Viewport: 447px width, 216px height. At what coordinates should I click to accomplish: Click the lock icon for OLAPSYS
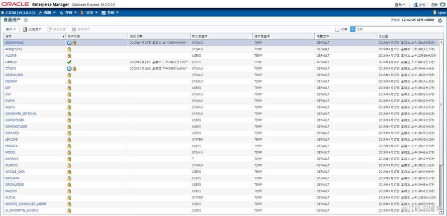coord(69,165)
